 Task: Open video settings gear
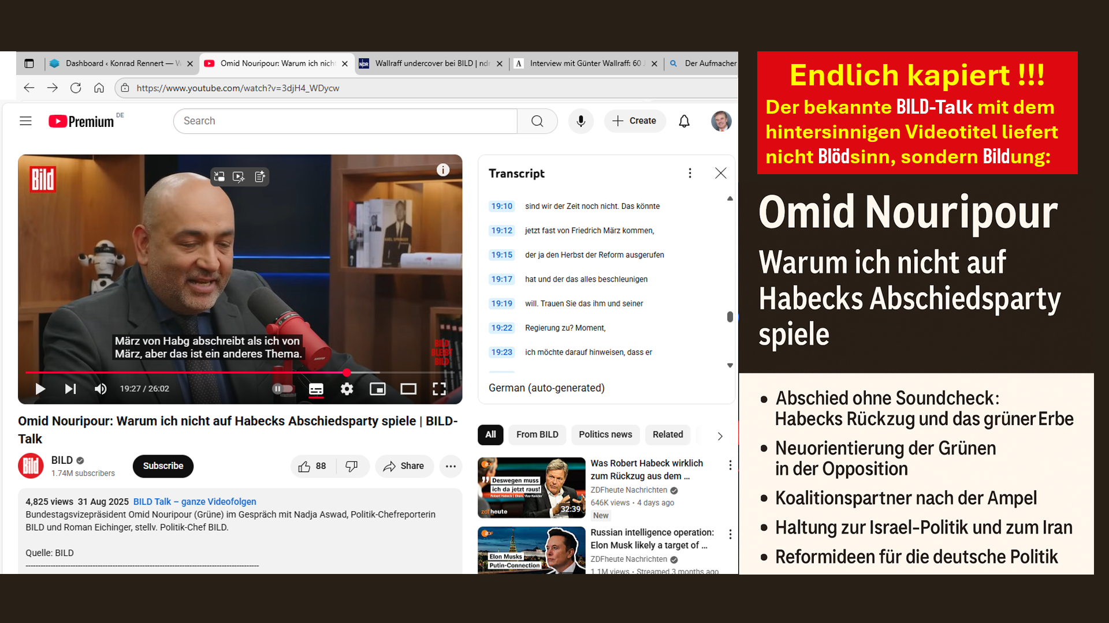tap(347, 389)
